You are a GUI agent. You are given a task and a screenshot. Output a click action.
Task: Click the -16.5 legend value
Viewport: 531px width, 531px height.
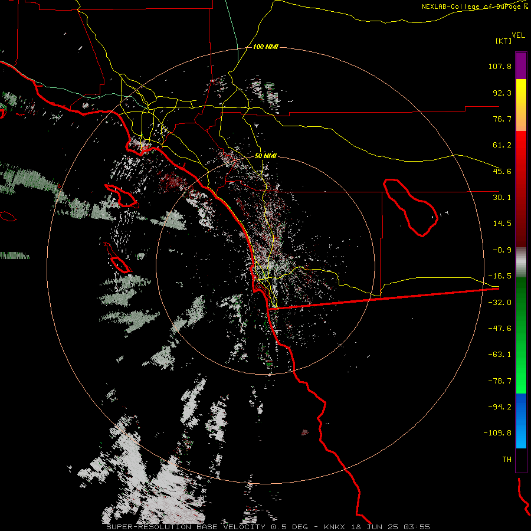[x=500, y=276]
